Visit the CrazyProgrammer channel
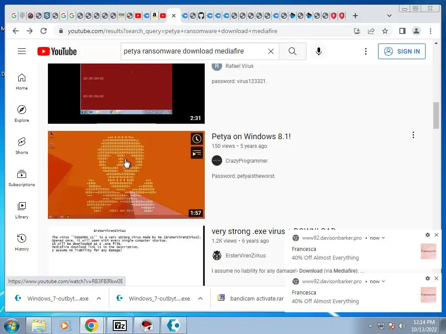The image size is (446, 334). (x=247, y=161)
